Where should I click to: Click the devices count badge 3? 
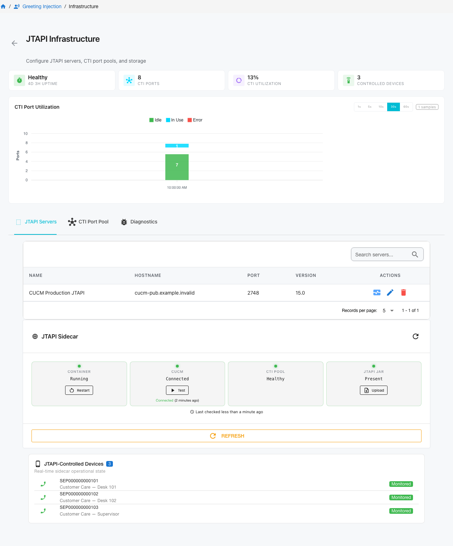point(110,464)
